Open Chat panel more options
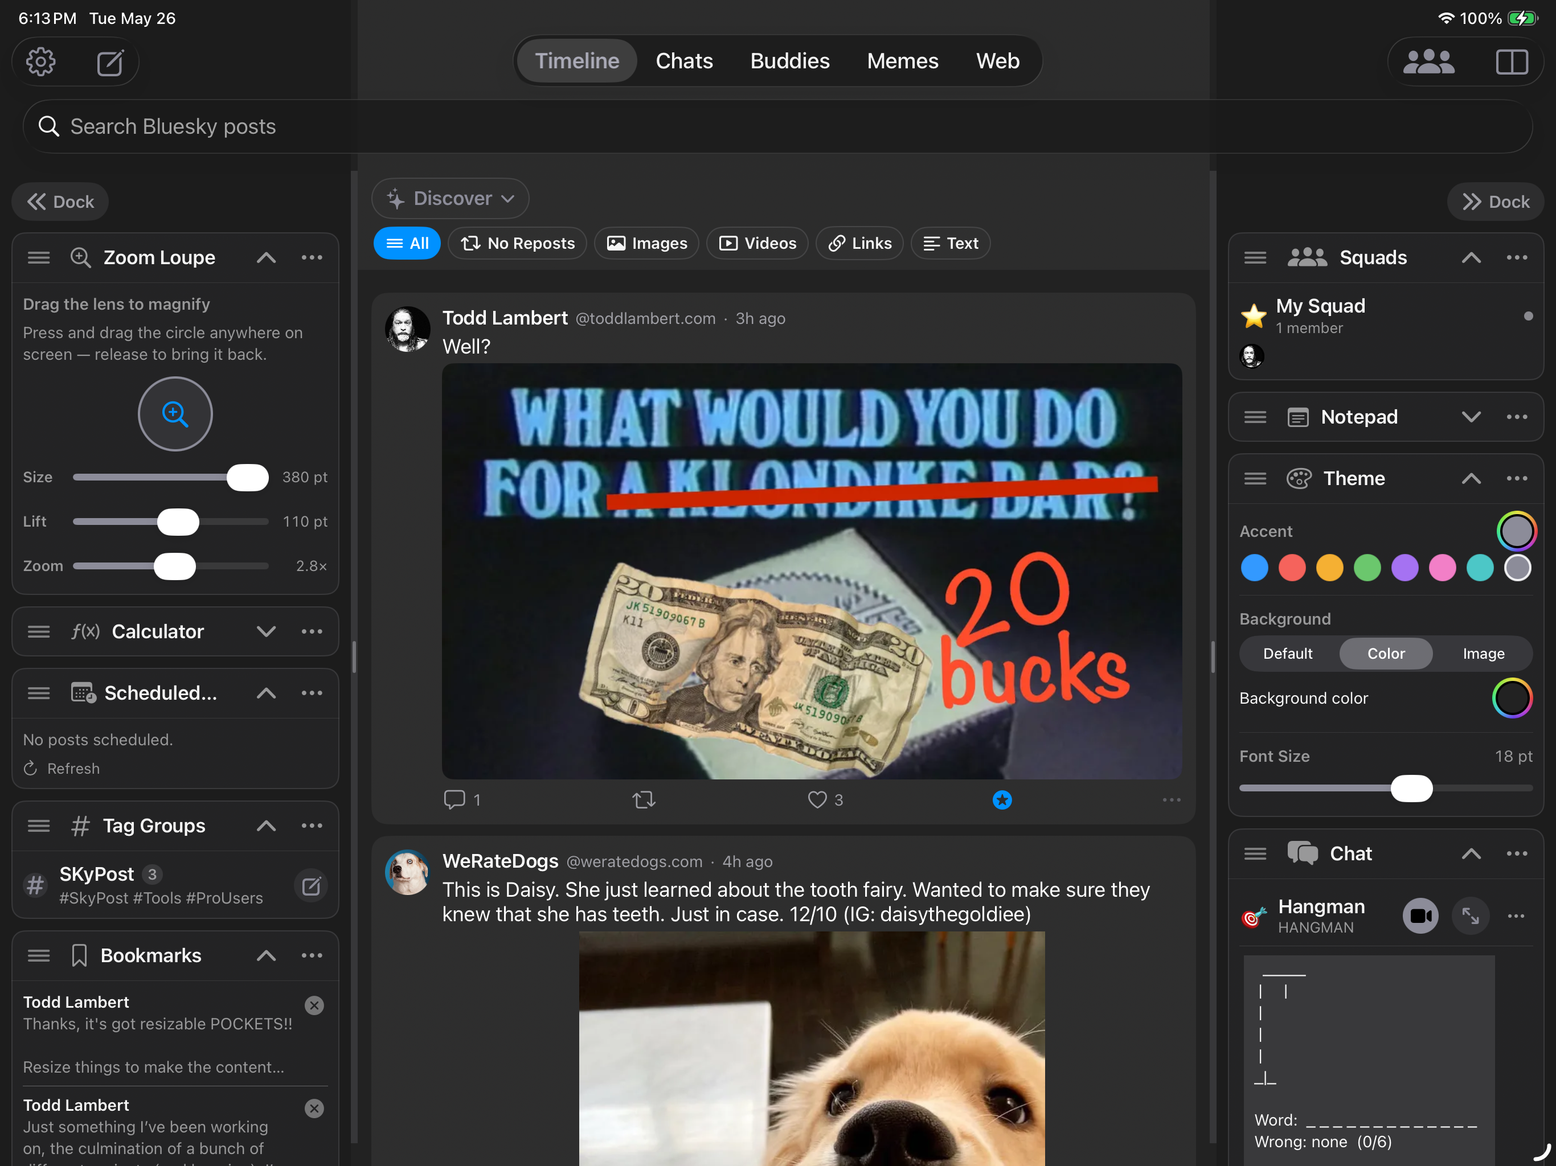1556x1166 pixels. (x=1517, y=853)
